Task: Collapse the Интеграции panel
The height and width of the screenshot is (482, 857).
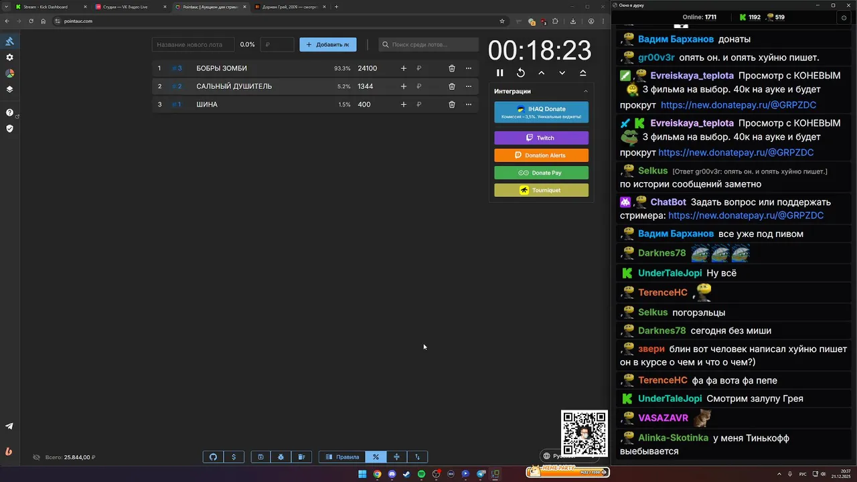Action: 586,92
